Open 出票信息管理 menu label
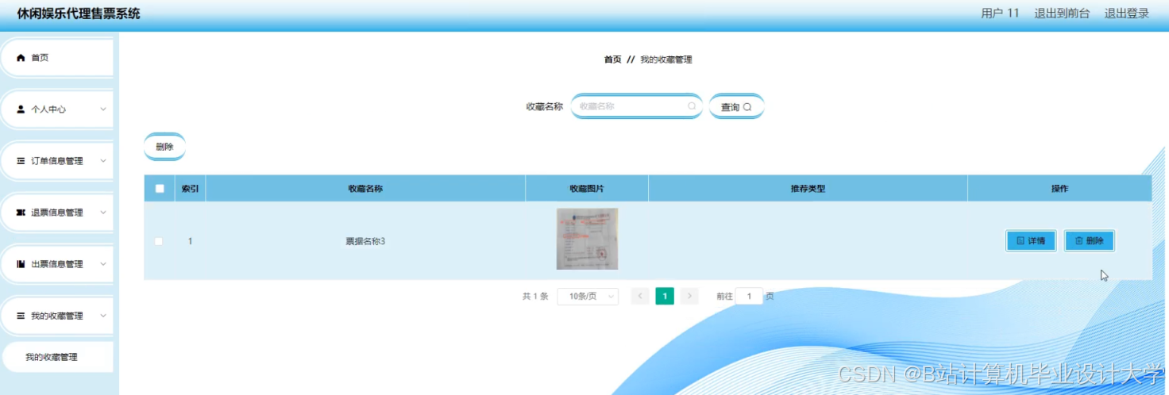 pos(57,264)
